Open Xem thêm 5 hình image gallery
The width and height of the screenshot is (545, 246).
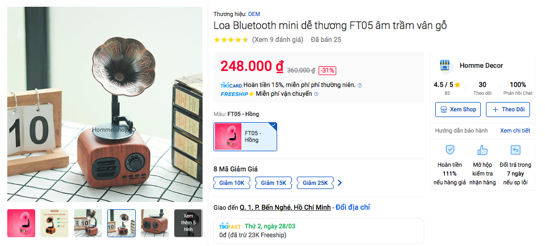pos(188,223)
